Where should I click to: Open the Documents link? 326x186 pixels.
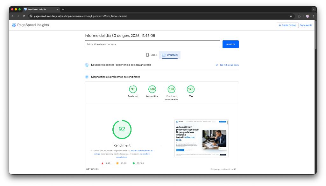[306, 25]
